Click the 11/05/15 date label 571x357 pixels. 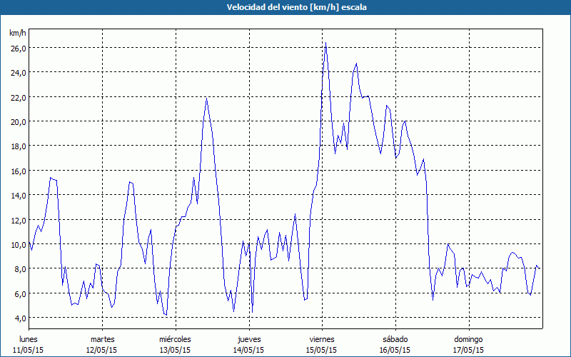click(x=29, y=350)
